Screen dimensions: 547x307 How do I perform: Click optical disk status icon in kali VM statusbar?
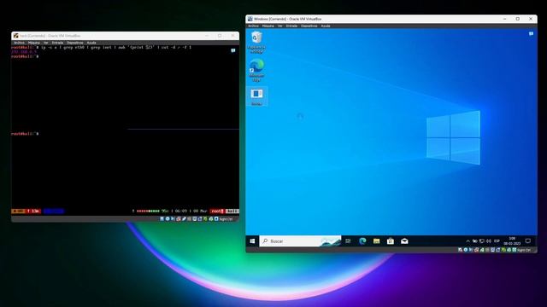click(168, 218)
